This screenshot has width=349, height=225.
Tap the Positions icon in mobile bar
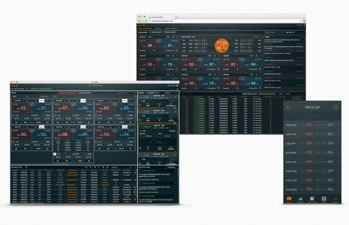coord(301,200)
